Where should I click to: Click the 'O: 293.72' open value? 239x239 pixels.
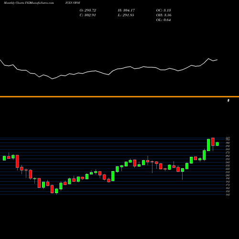coord(88,11)
